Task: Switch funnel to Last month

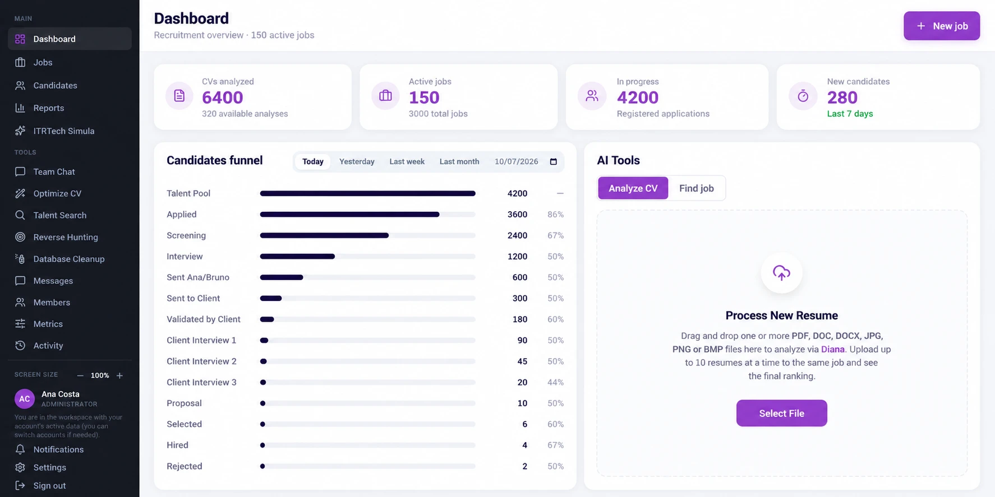Action: (x=459, y=161)
